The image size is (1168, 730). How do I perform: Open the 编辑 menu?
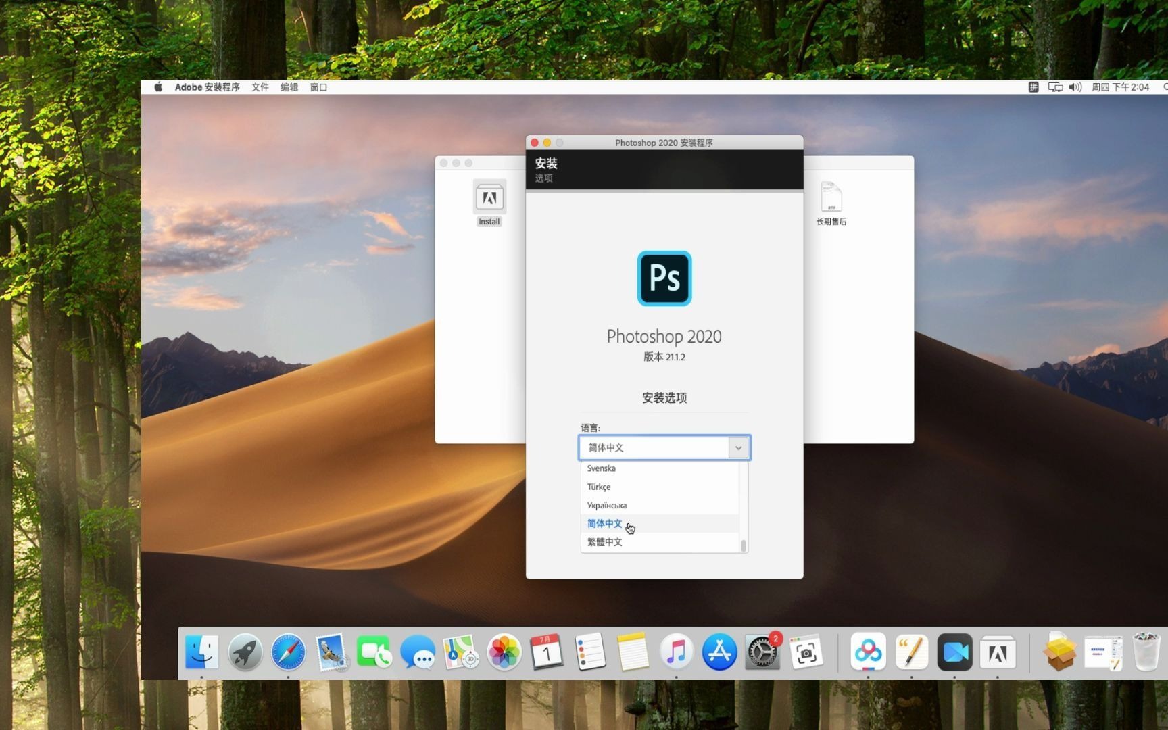click(289, 87)
